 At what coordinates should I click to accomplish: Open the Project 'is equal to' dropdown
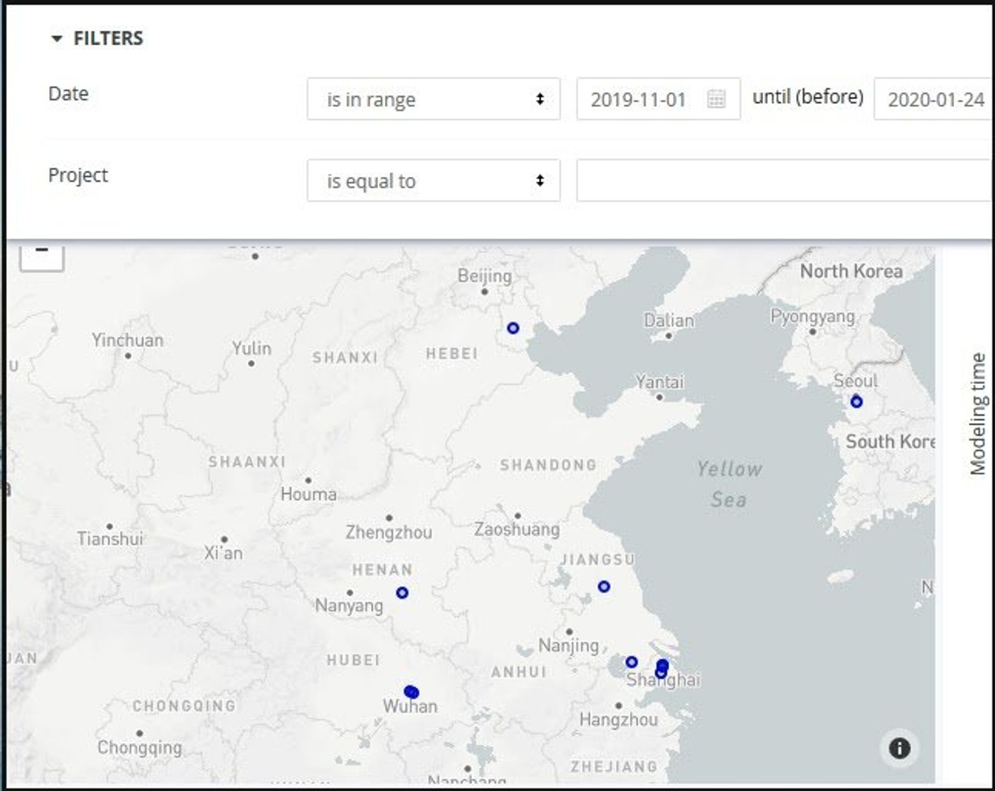[433, 181]
